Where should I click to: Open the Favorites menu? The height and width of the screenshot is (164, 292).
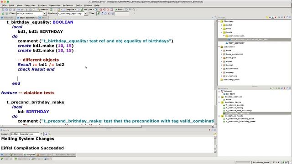tap(30, 5)
